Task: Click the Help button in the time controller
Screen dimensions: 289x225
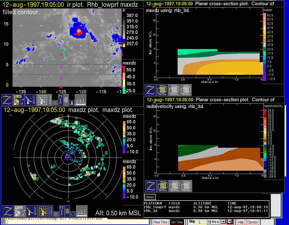Action: pyautogui.click(x=241, y=222)
